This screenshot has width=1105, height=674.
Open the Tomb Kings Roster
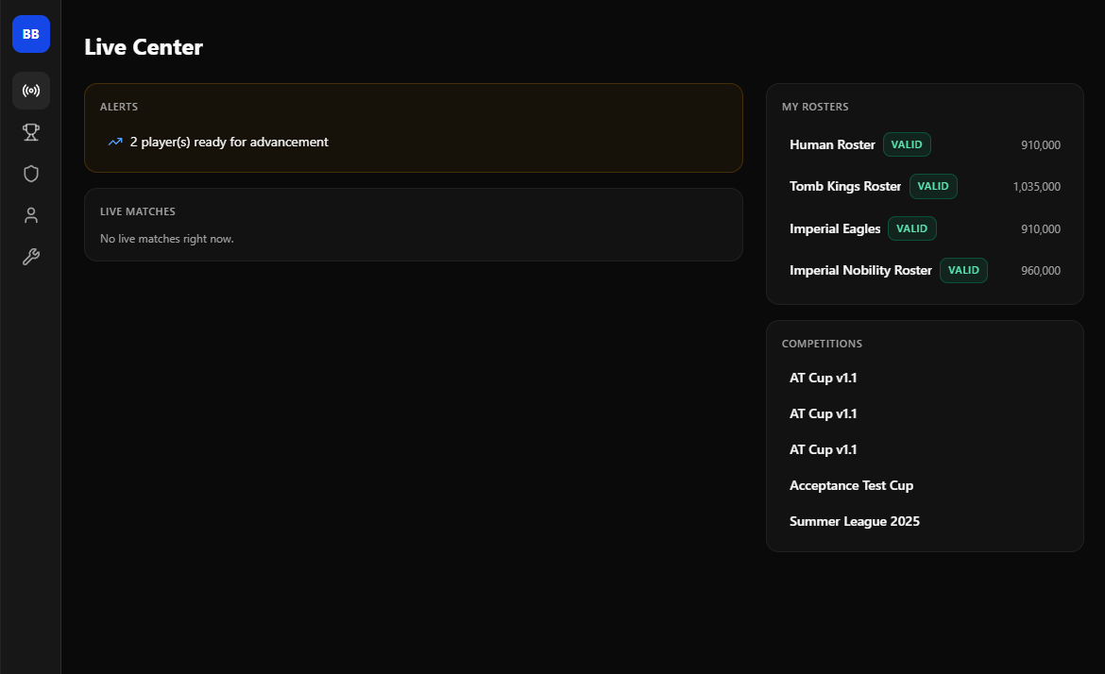[x=845, y=187]
